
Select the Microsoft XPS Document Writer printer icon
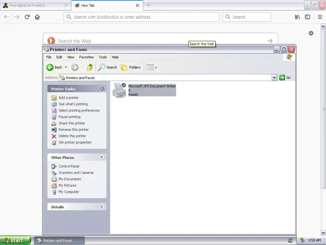point(119,90)
